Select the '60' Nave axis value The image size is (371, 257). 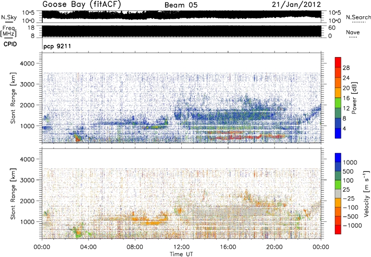(x=332, y=28)
